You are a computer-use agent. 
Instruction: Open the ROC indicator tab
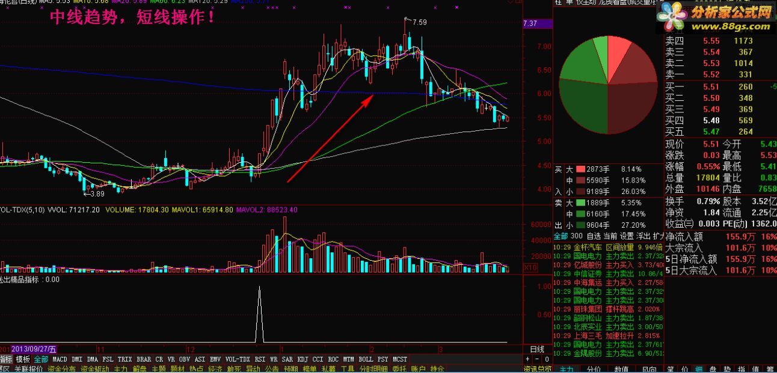(334, 359)
